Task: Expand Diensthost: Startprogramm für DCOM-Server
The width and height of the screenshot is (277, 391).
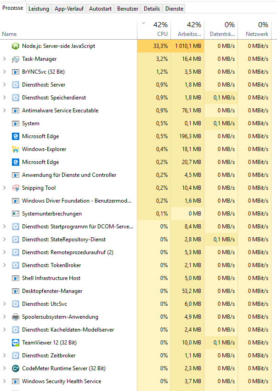Action: pos(4,227)
